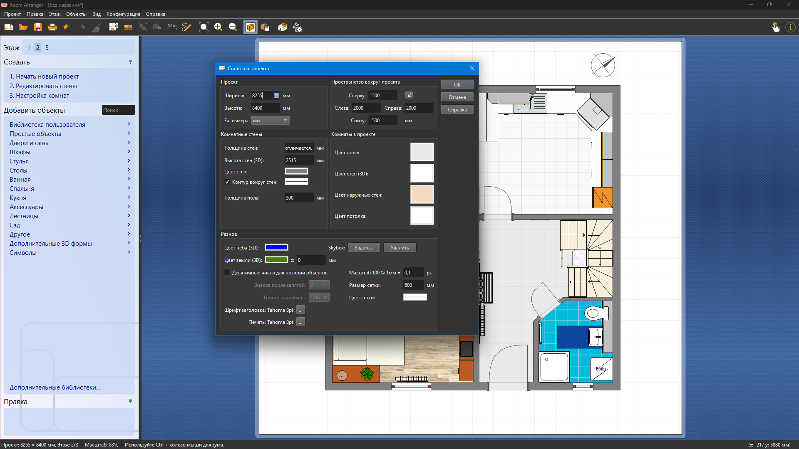Open the Конфигурация menu
This screenshot has width=799, height=449.
[123, 14]
